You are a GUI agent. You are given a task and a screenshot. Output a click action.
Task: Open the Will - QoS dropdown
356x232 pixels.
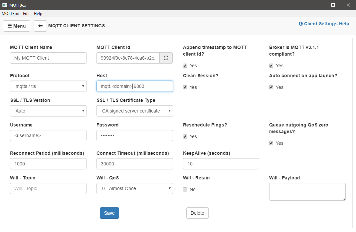[134, 188]
